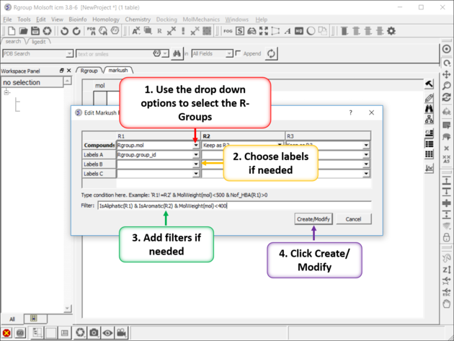Click the Create/Modify button
This screenshot has width=454, height=341.
pyautogui.click(x=313, y=219)
